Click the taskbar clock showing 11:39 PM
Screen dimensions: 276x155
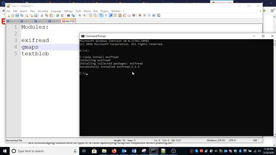point(268,151)
